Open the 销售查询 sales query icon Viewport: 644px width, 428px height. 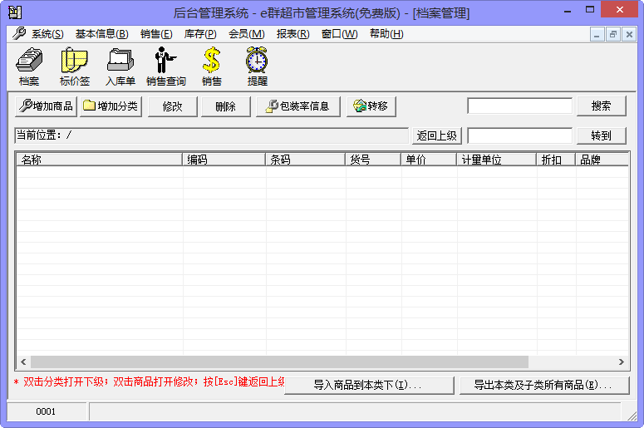tap(166, 66)
